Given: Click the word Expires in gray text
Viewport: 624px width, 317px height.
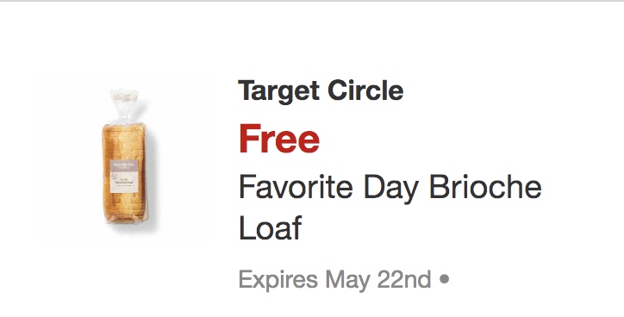Looking at the screenshot, I should (x=278, y=281).
